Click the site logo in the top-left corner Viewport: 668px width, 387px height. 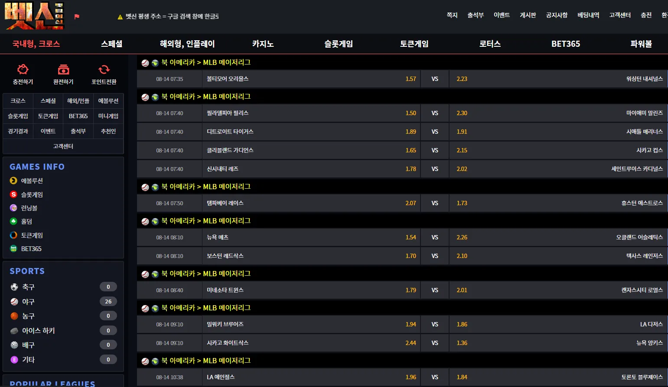(x=34, y=16)
